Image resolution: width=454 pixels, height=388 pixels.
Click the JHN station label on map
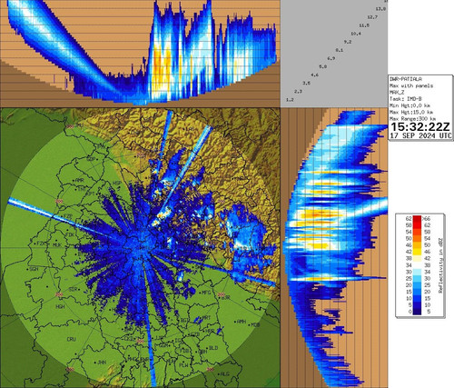102,363
